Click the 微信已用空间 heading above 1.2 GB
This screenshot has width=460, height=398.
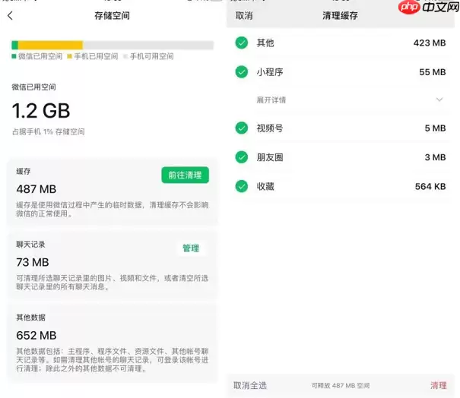point(33,87)
